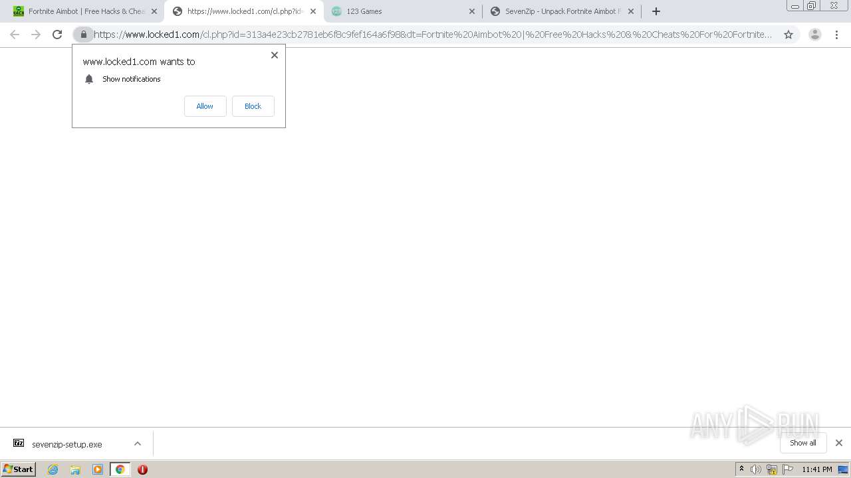Click the 123 Games tab favicon
The width and height of the screenshot is (851, 478).
click(336, 11)
